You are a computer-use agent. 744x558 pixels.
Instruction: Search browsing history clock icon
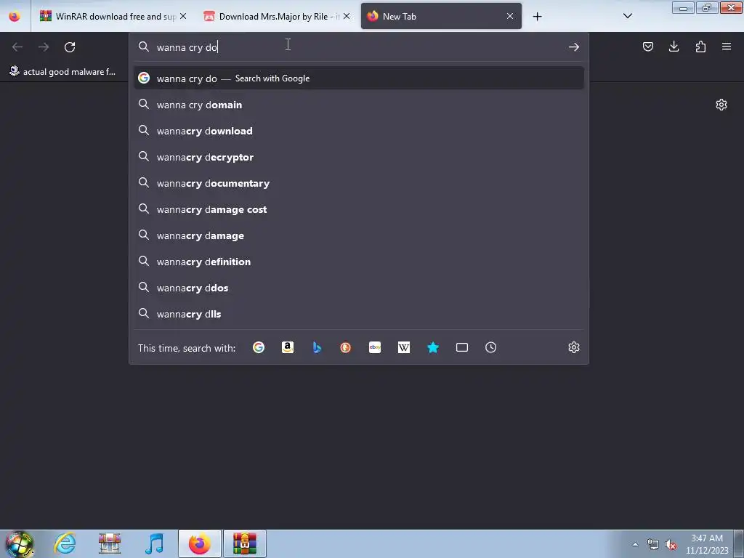click(x=490, y=347)
